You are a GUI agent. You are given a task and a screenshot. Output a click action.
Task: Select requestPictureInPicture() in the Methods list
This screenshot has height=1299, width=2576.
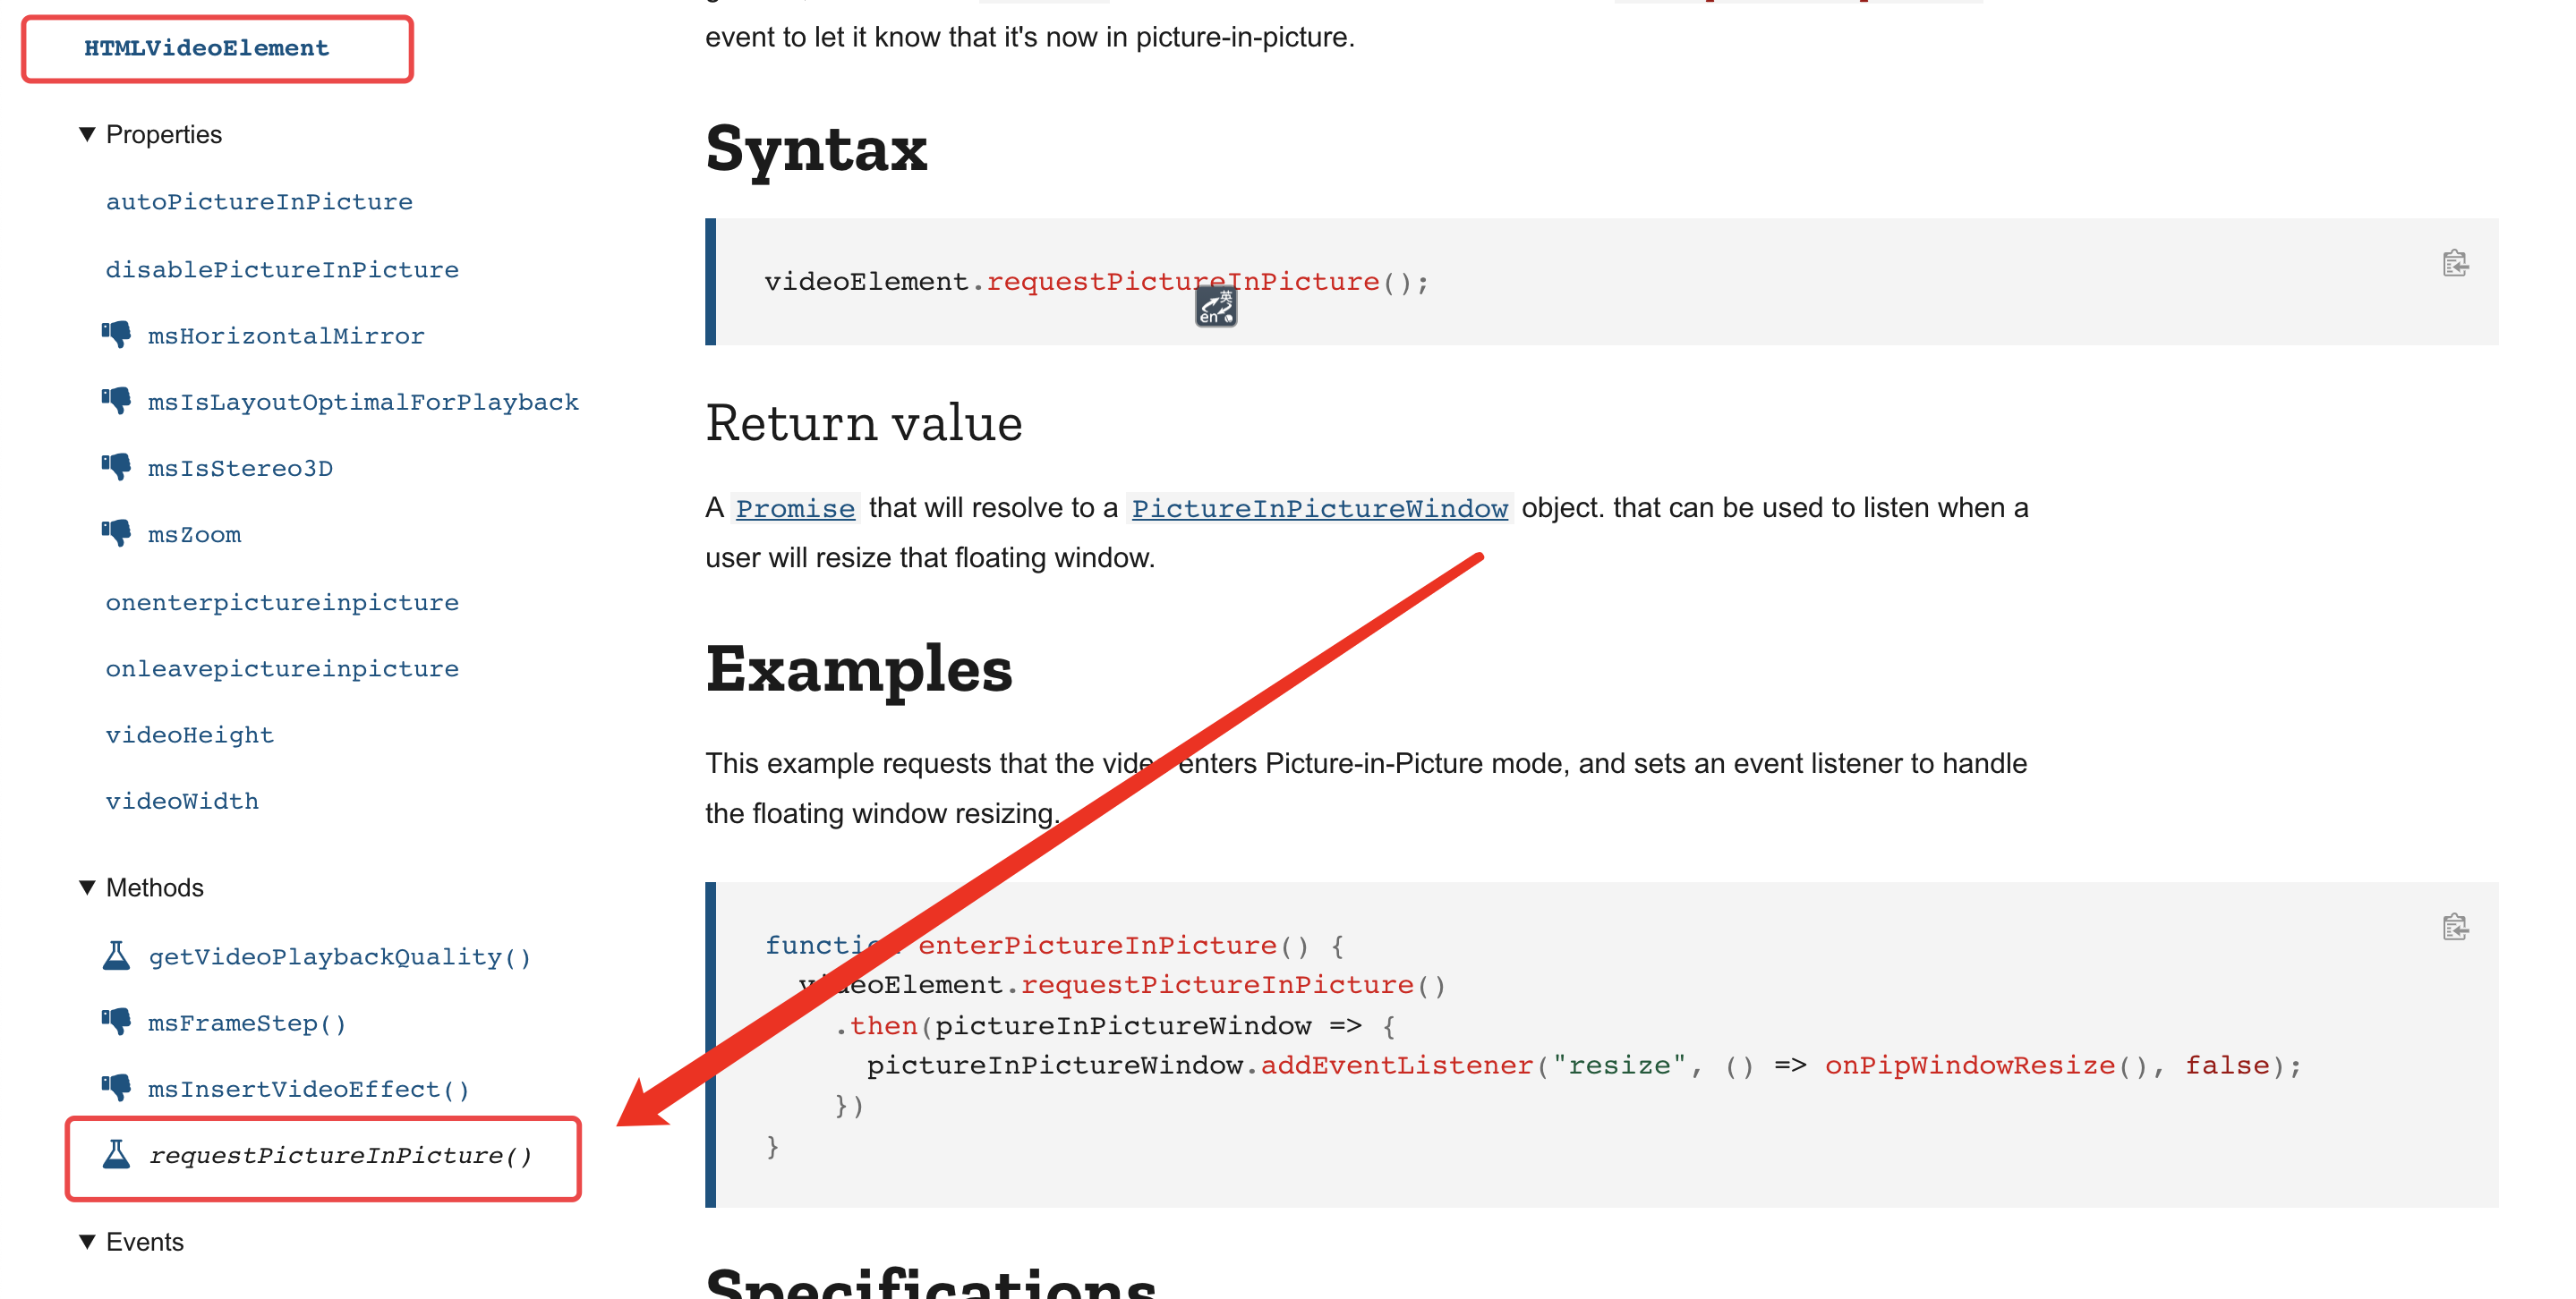[x=341, y=1156]
